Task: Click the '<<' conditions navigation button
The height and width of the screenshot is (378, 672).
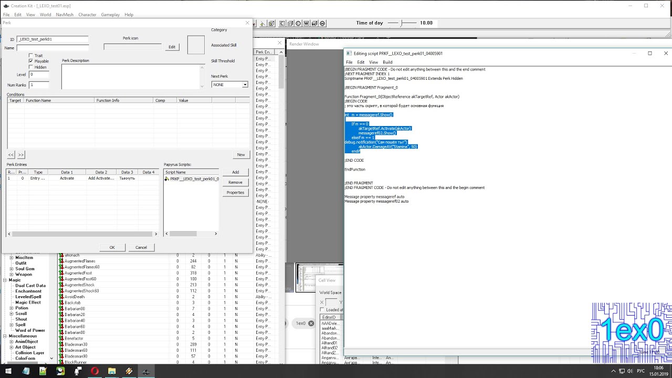Action: tap(11, 155)
